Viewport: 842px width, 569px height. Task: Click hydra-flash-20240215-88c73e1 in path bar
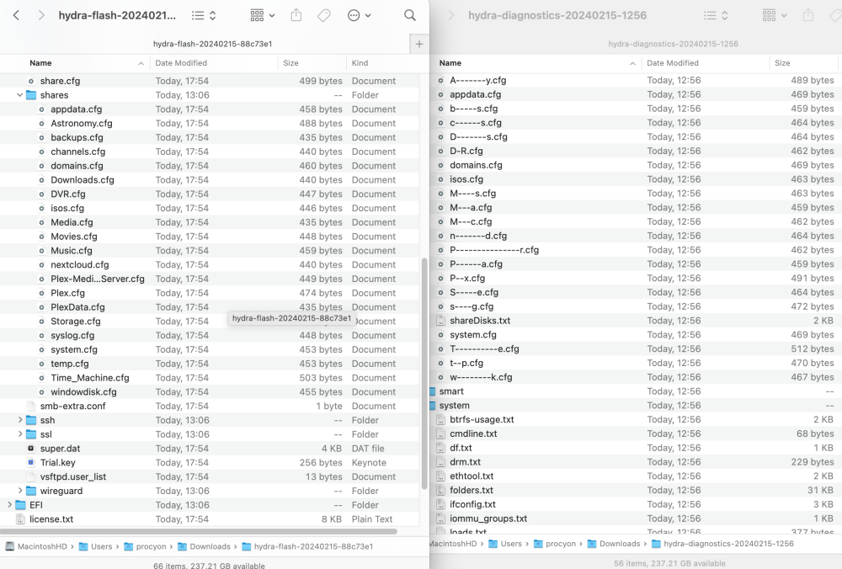pyautogui.click(x=307, y=546)
